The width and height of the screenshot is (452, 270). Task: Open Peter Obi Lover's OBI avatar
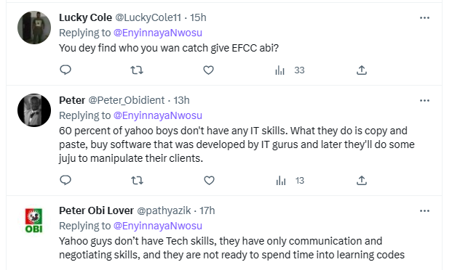pyautogui.click(x=34, y=221)
